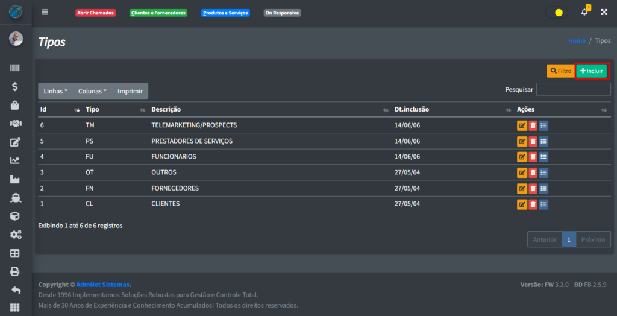Enter fullscreen with the expand icon
Screen dimensions: 617x316
point(604,12)
